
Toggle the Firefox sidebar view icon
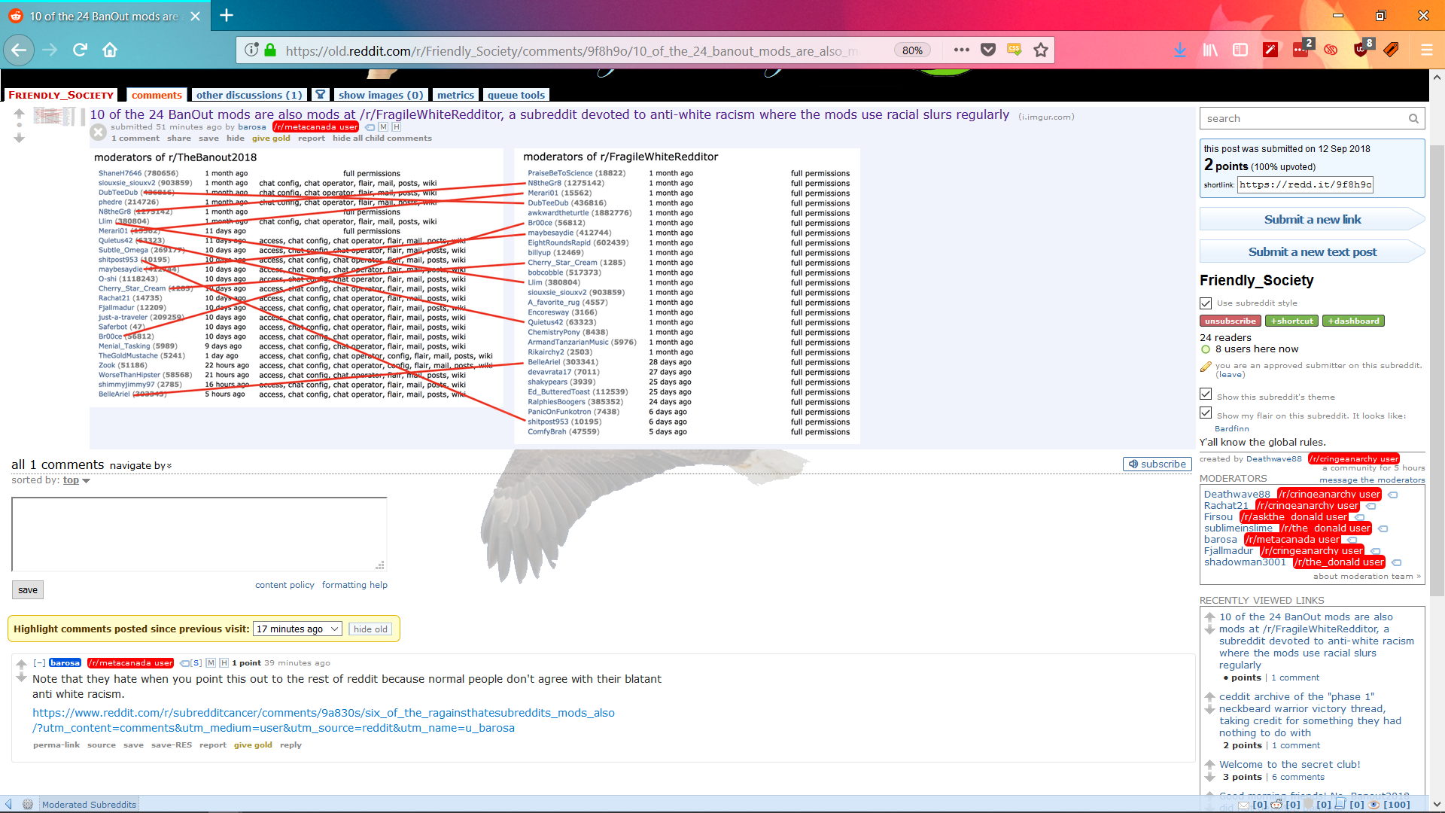(1240, 50)
